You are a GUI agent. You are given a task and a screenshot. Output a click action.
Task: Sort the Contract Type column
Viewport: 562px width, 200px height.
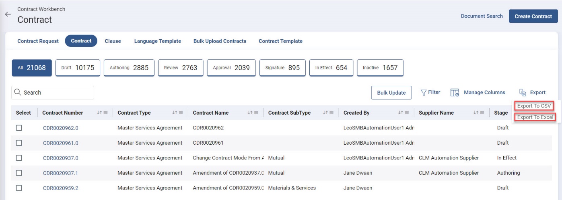point(175,113)
